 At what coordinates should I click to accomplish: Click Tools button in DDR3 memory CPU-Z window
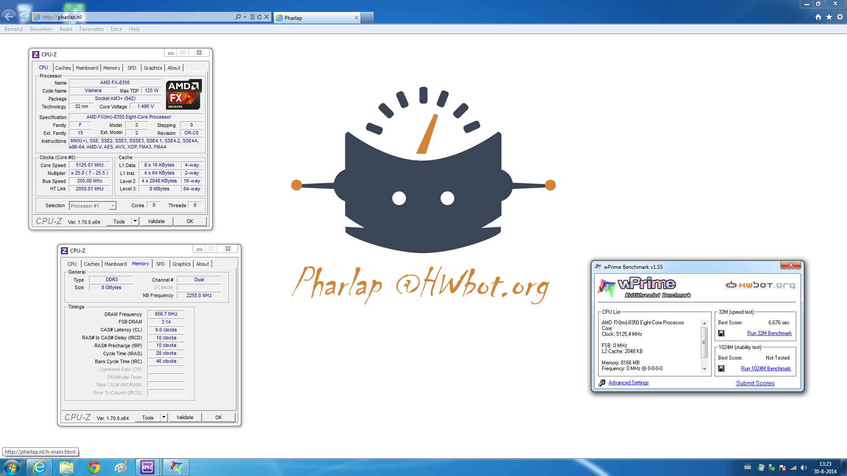[148, 418]
